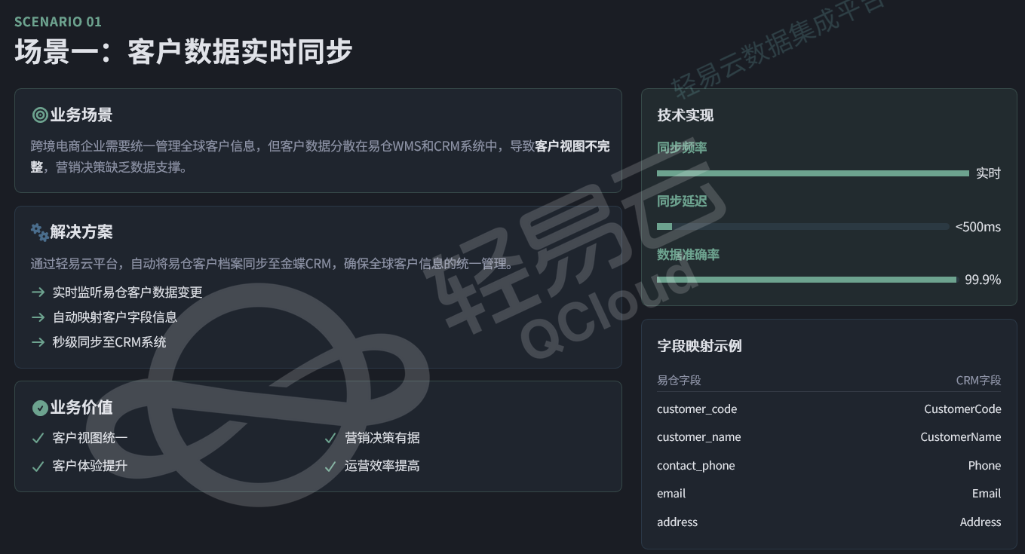This screenshot has height=554, width=1025.
Task: Click the 易仓字段 column header
Action: pos(679,381)
